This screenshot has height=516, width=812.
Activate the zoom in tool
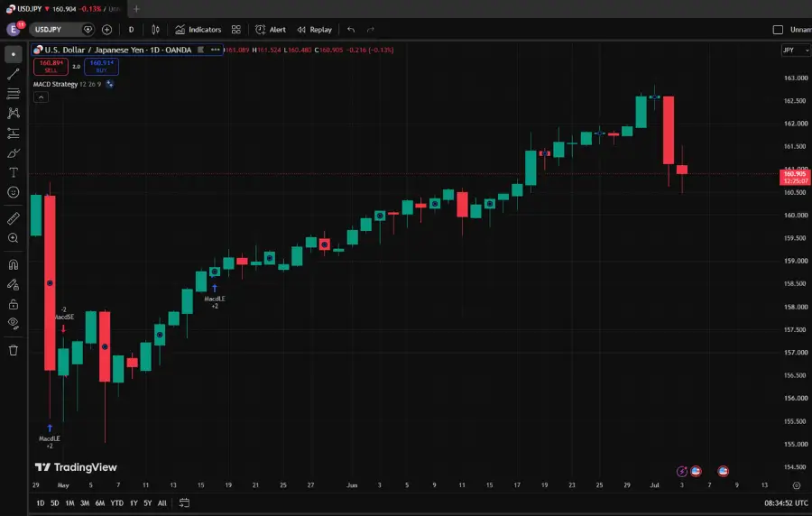tap(14, 238)
